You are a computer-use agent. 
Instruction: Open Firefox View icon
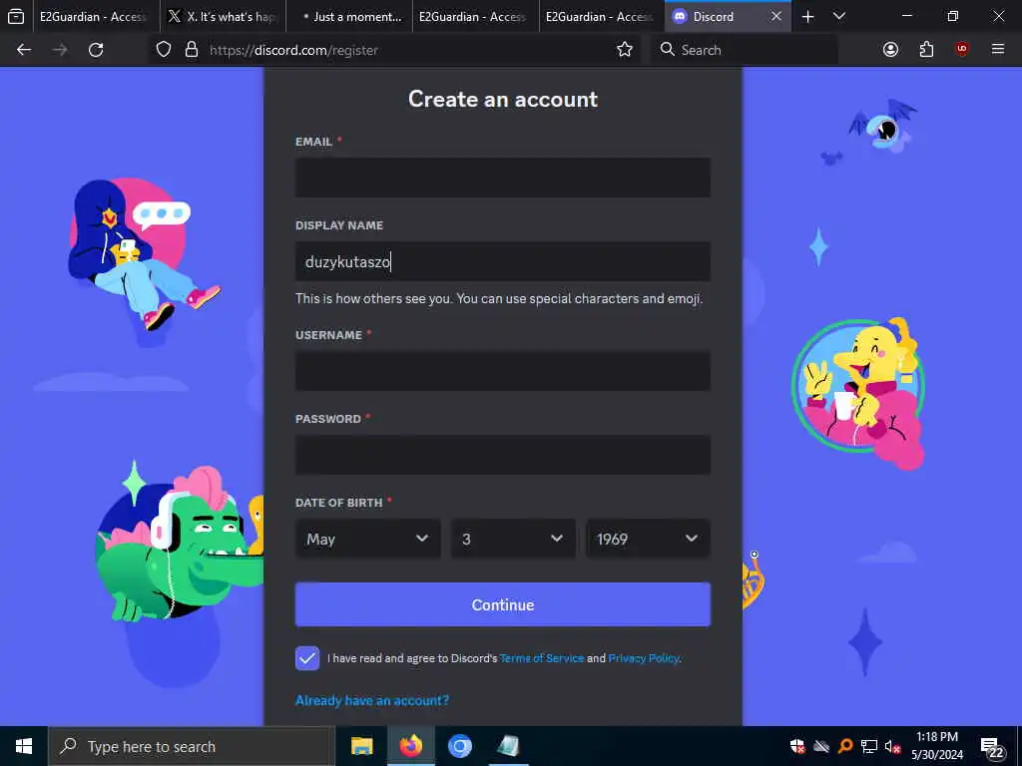point(16,17)
